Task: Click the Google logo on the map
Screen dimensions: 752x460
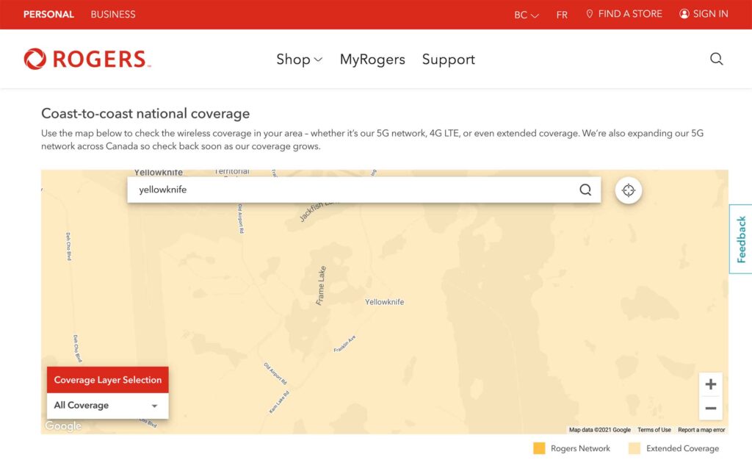Action: (63, 425)
